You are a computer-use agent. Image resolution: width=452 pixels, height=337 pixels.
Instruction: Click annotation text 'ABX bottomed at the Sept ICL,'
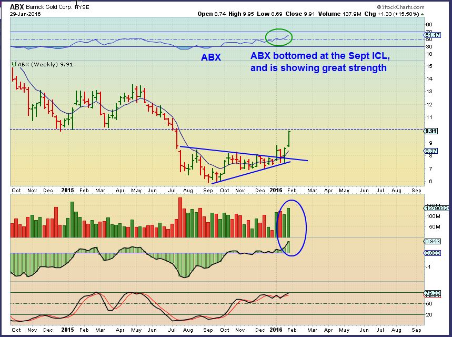point(320,56)
